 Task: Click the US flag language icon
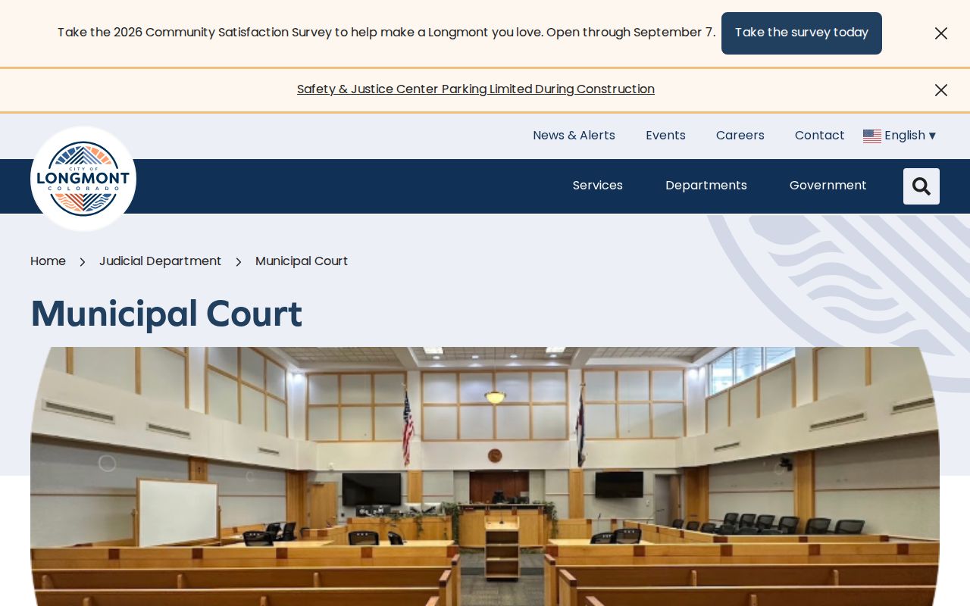tap(872, 136)
